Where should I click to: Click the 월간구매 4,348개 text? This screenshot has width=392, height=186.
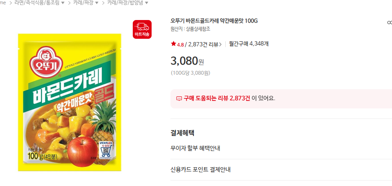[249, 44]
